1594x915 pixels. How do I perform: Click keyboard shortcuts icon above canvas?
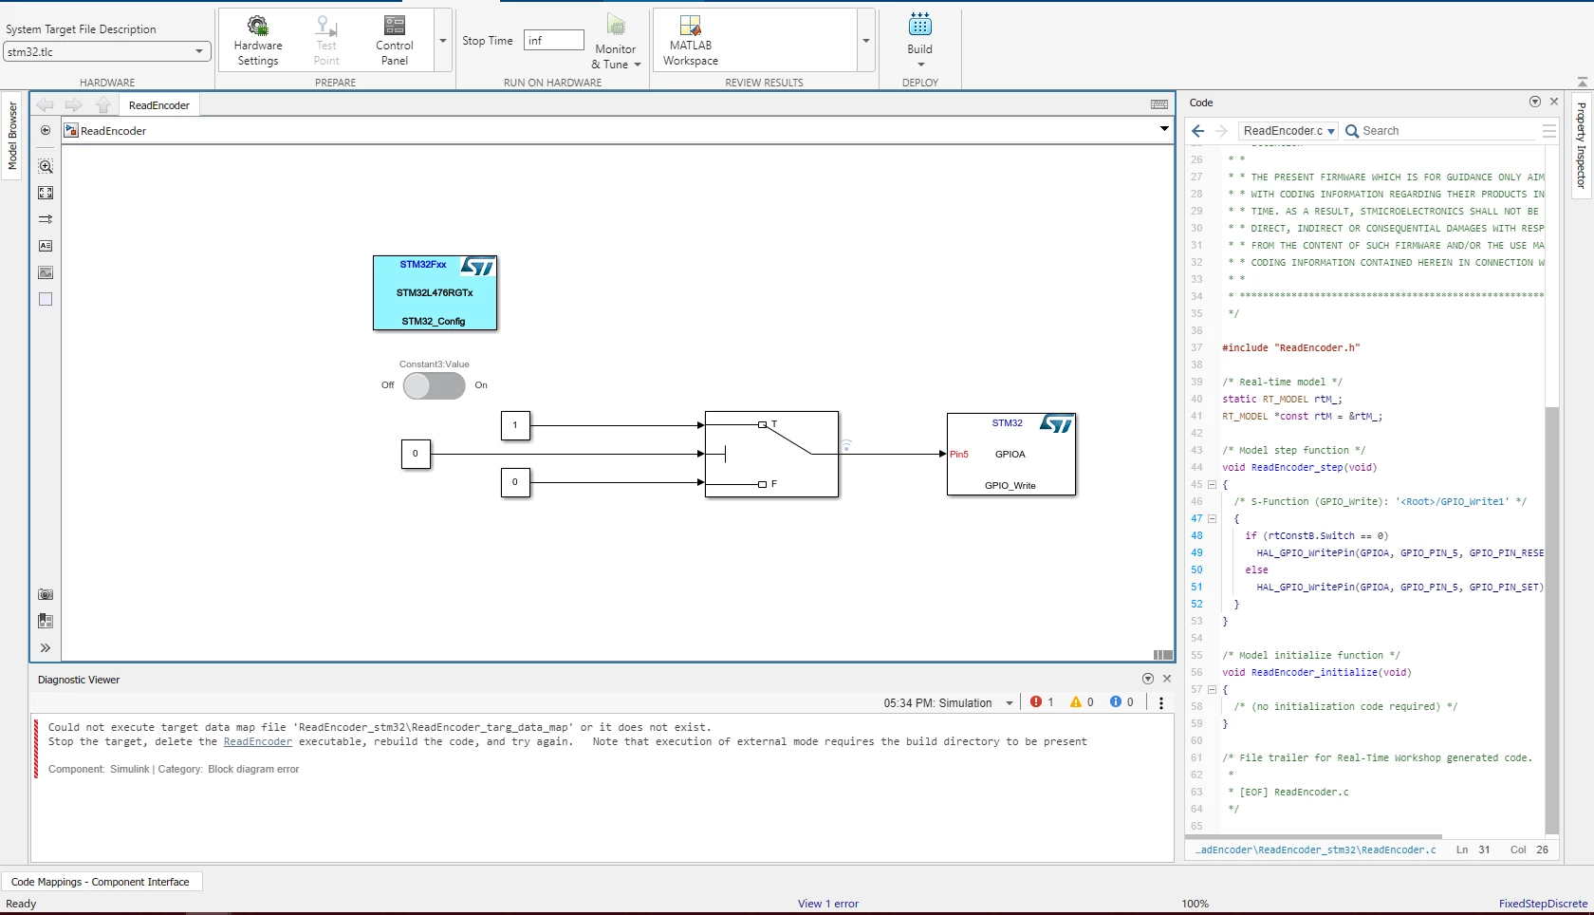coord(1159,104)
